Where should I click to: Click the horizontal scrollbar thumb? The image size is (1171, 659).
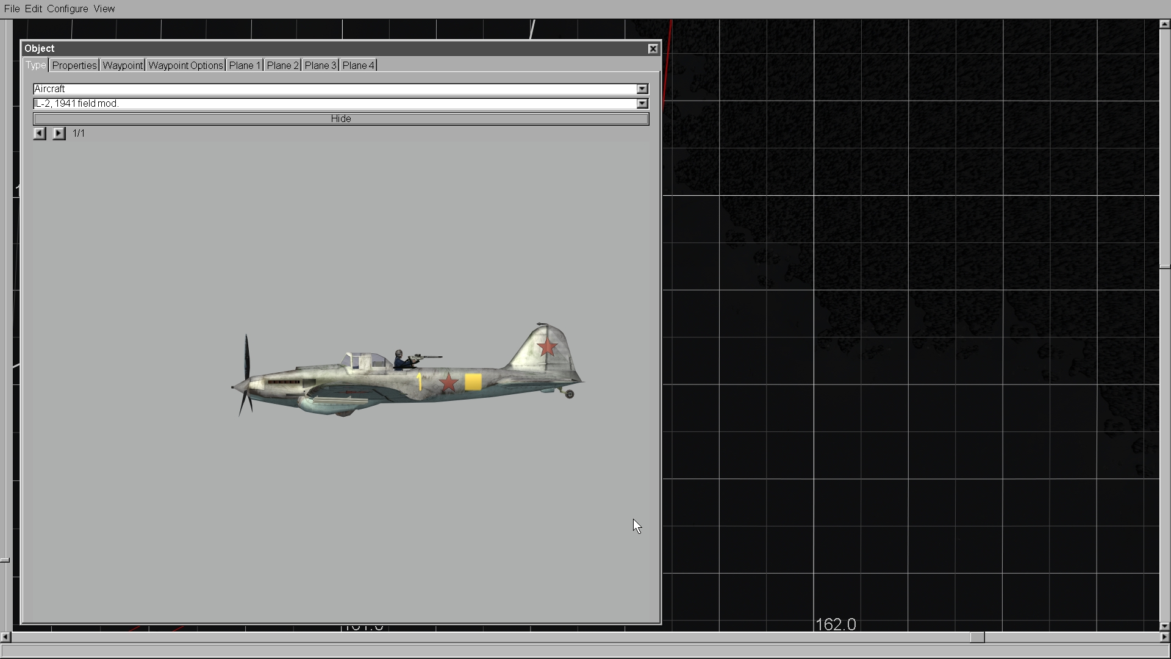pos(976,637)
